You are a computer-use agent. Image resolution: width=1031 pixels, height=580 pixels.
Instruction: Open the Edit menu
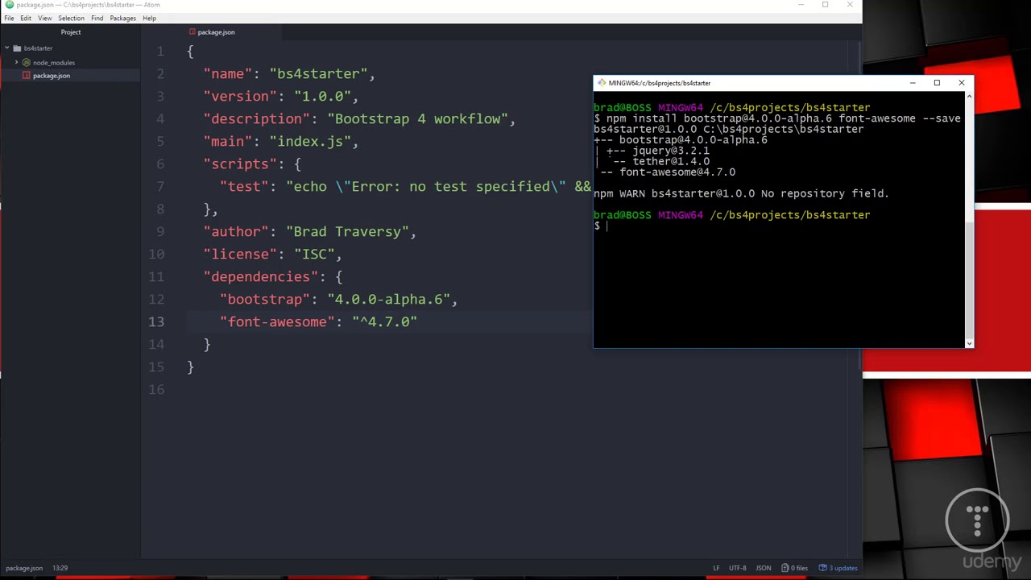[26, 18]
